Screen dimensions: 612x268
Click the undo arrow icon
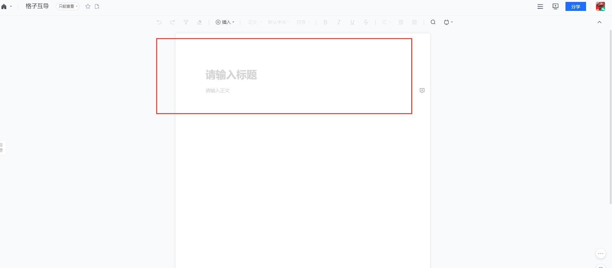(x=159, y=22)
